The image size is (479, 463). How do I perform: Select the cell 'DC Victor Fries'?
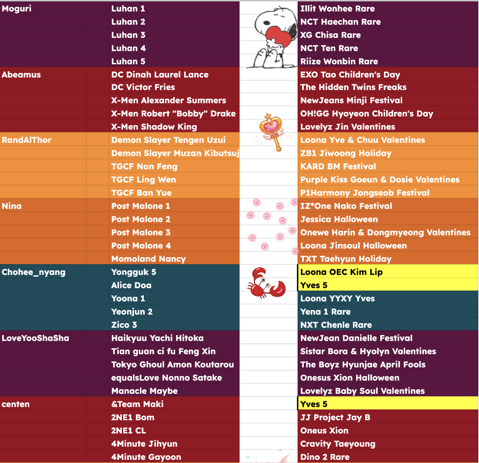pos(174,87)
